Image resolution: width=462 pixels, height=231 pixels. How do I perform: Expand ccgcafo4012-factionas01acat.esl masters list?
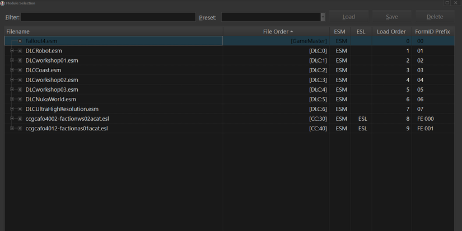[12, 129]
